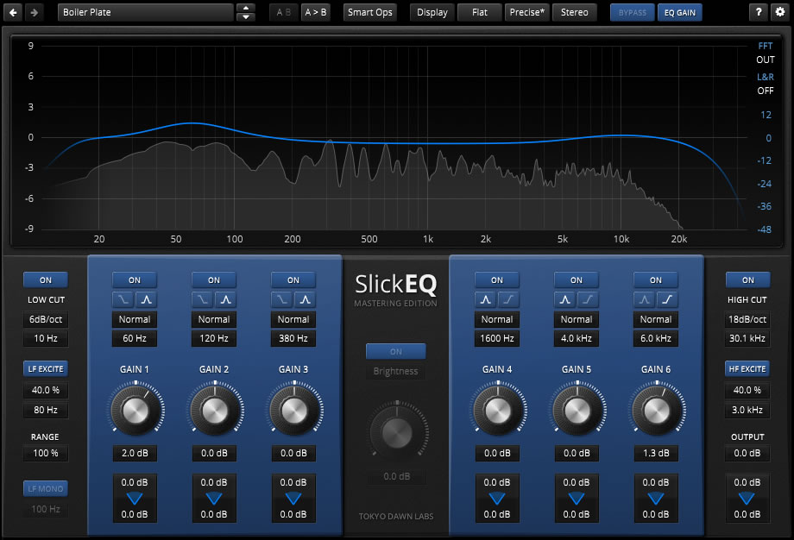794x540 pixels.
Task: Select bell shape for band 1
Action: pyautogui.click(x=147, y=299)
